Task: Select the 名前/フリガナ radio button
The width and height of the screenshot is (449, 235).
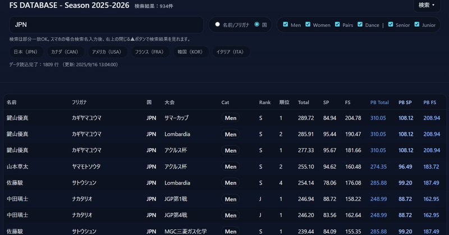Action: coord(217,24)
